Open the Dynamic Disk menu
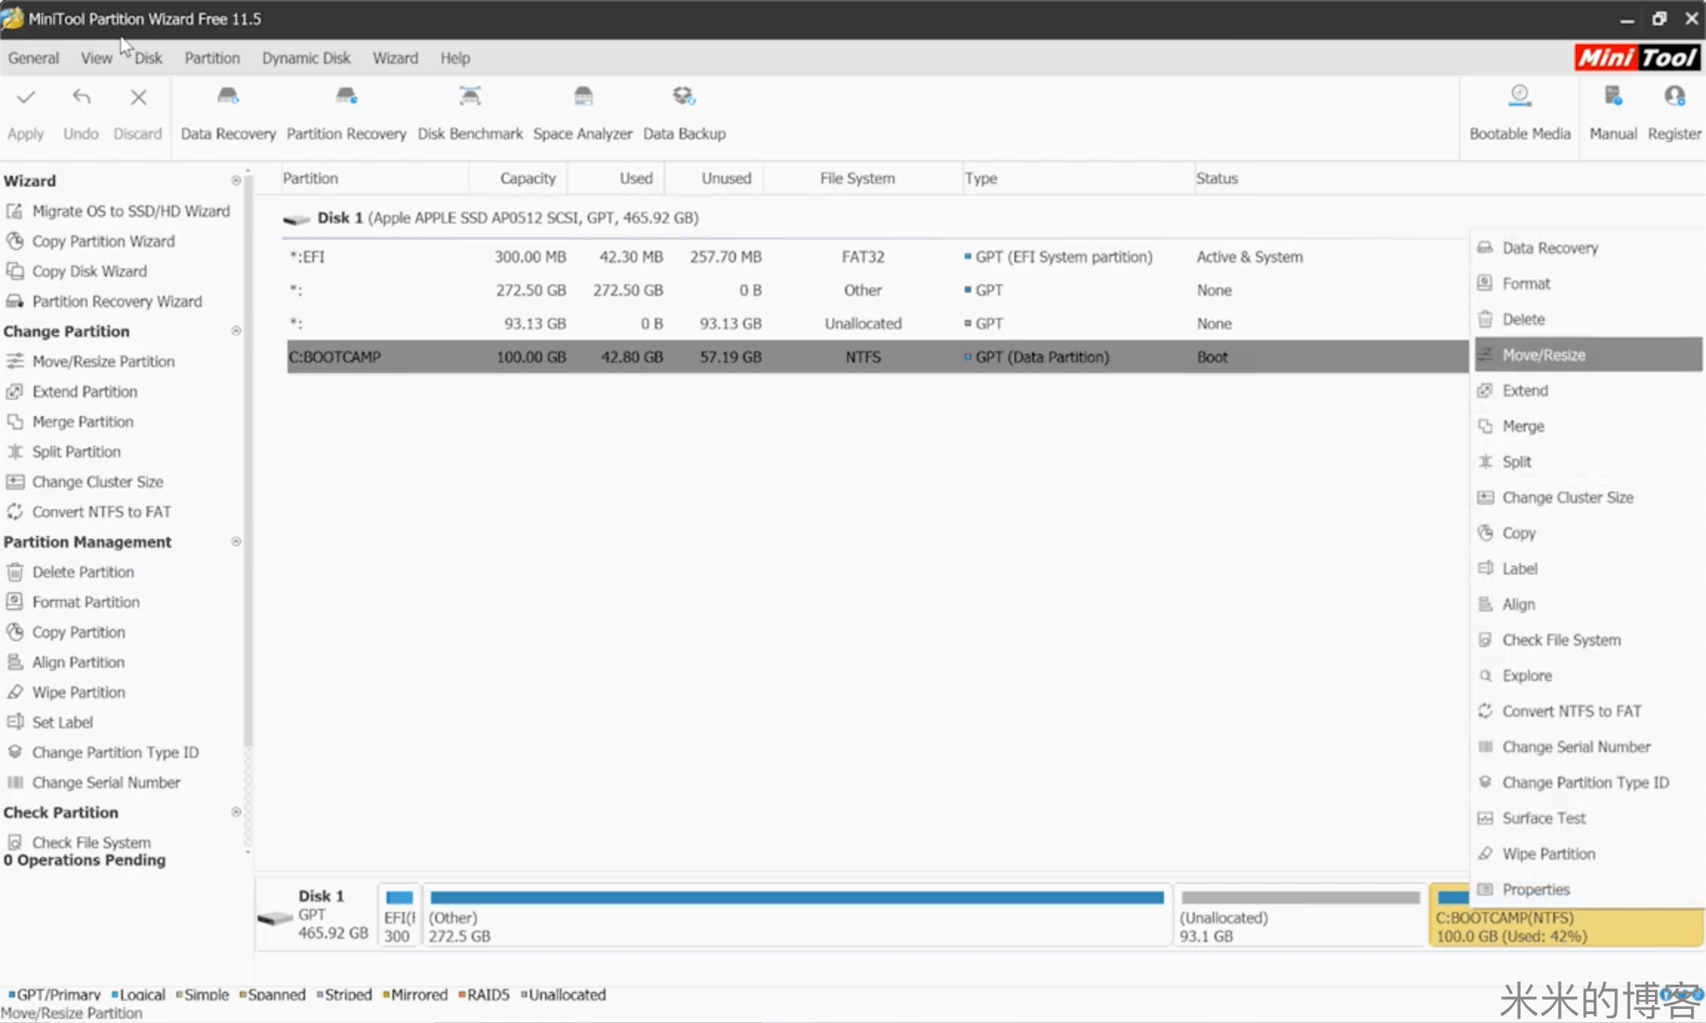Viewport: 1706px width, 1023px height. click(x=306, y=58)
